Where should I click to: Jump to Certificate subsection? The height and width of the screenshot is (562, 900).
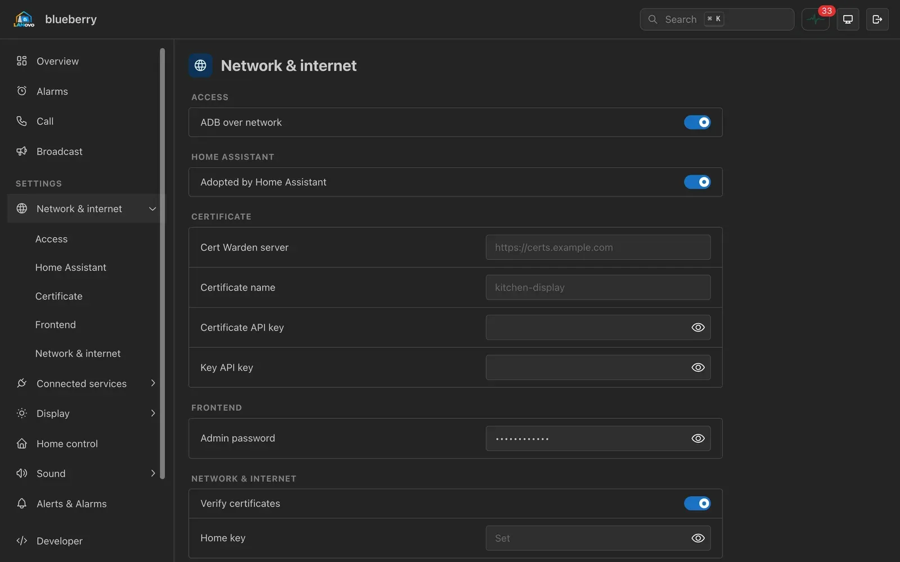tap(58, 296)
